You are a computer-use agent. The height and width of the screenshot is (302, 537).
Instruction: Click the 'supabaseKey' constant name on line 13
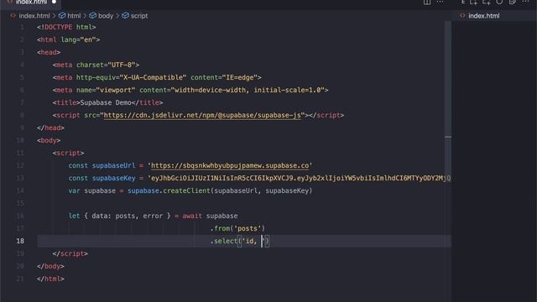114,179
